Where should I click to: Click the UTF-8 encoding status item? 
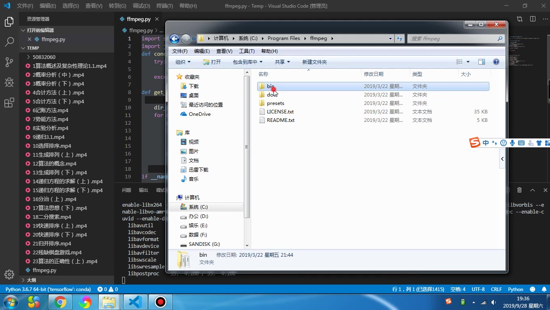478,289
